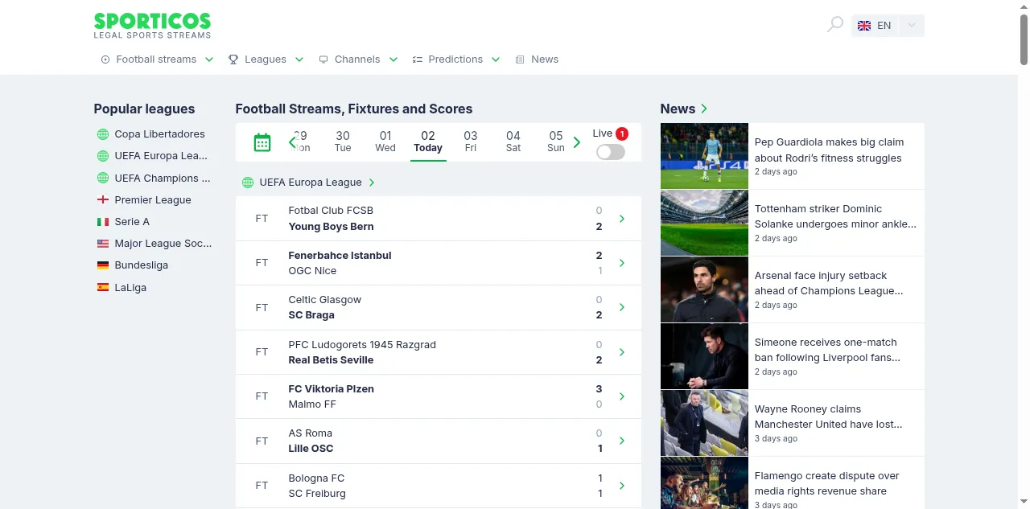This screenshot has width=1030, height=509.
Task: Read Tottenham striker Dominic Solanke article
Action: coord(835,217)
